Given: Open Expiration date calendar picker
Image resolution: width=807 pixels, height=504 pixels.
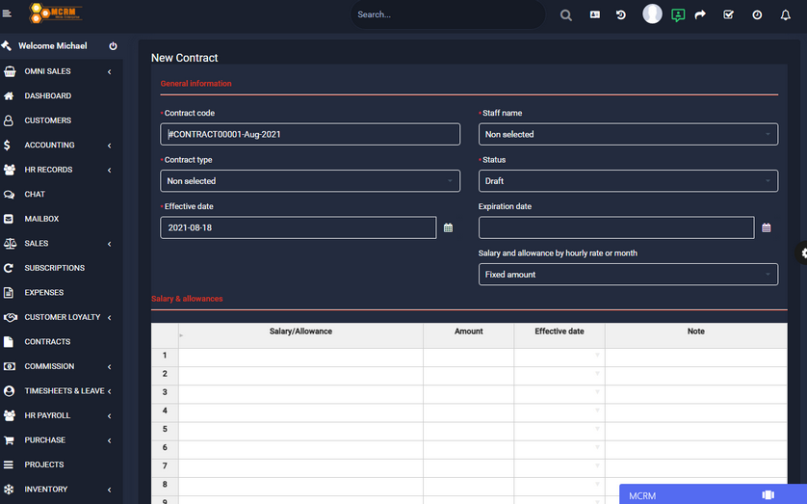Looking at the screenshot, I should coord(766,227).
